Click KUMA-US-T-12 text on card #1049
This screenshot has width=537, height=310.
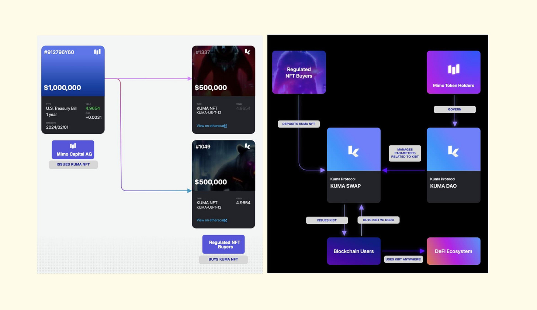pyautogui.click(x=209, y=207)
